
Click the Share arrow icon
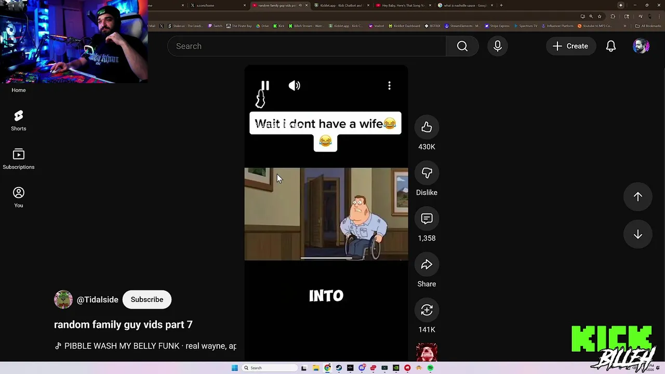[427, 264]
